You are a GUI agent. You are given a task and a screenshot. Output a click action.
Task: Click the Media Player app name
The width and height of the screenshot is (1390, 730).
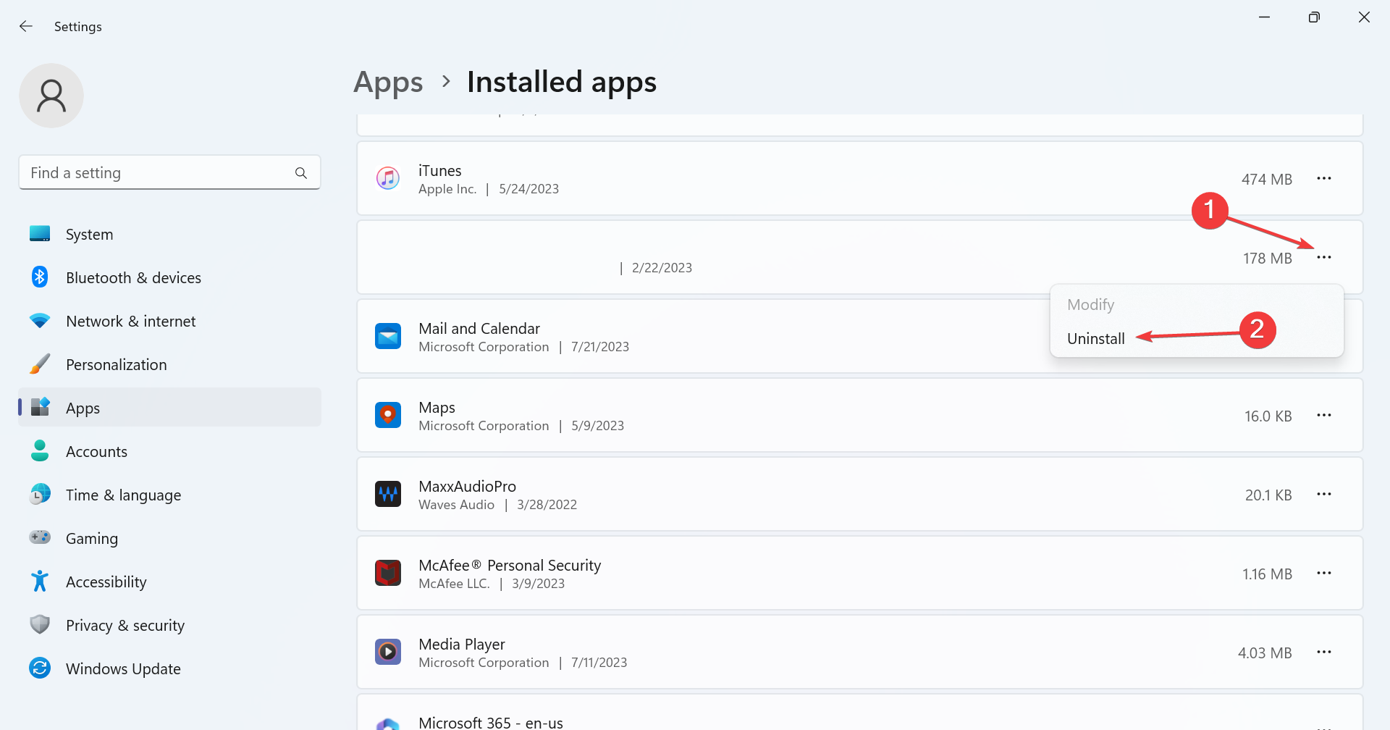[462, 645]
